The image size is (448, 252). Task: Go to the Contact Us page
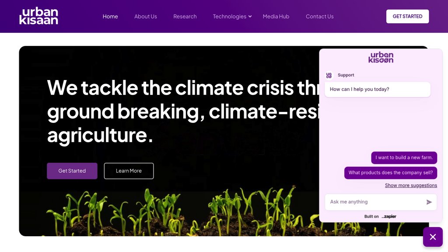coord(320,17)
